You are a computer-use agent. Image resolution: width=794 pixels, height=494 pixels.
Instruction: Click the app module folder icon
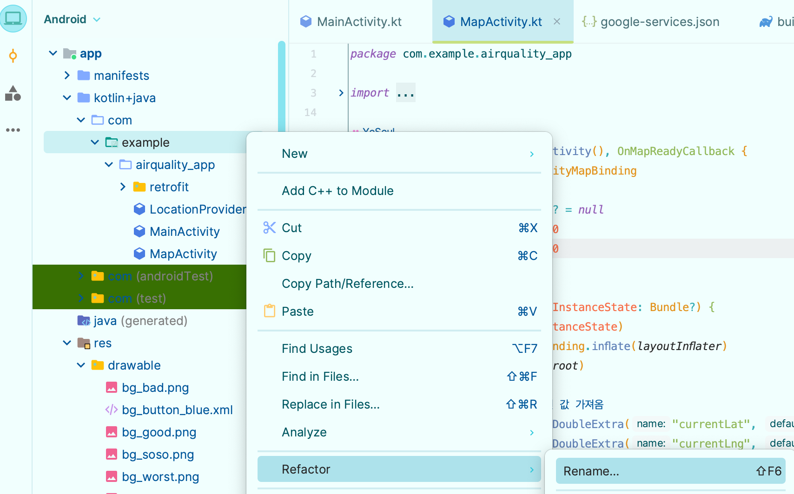[x=70, y=54]
